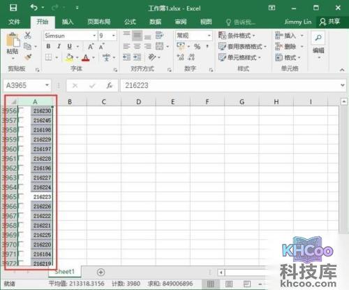Click the Merge and Center icon
This screenshot has height=290, width=349.
coord(159,46)
